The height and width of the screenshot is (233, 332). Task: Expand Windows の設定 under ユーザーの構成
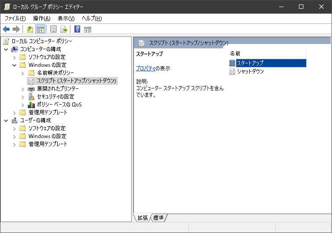[15, 136]
